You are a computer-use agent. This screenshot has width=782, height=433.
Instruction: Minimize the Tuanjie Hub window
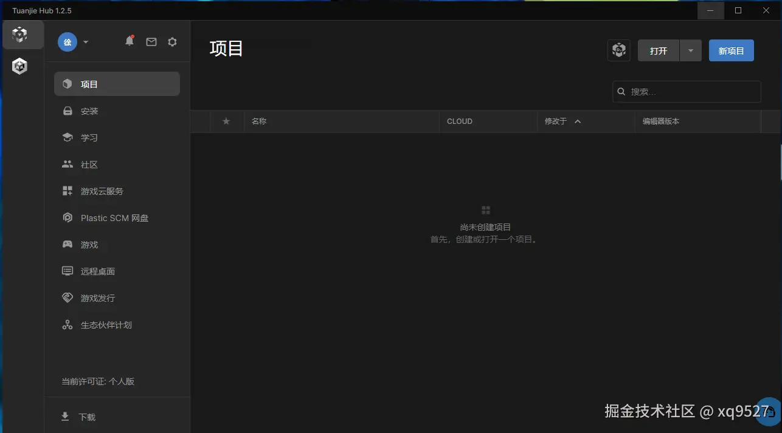click(710, 10)
